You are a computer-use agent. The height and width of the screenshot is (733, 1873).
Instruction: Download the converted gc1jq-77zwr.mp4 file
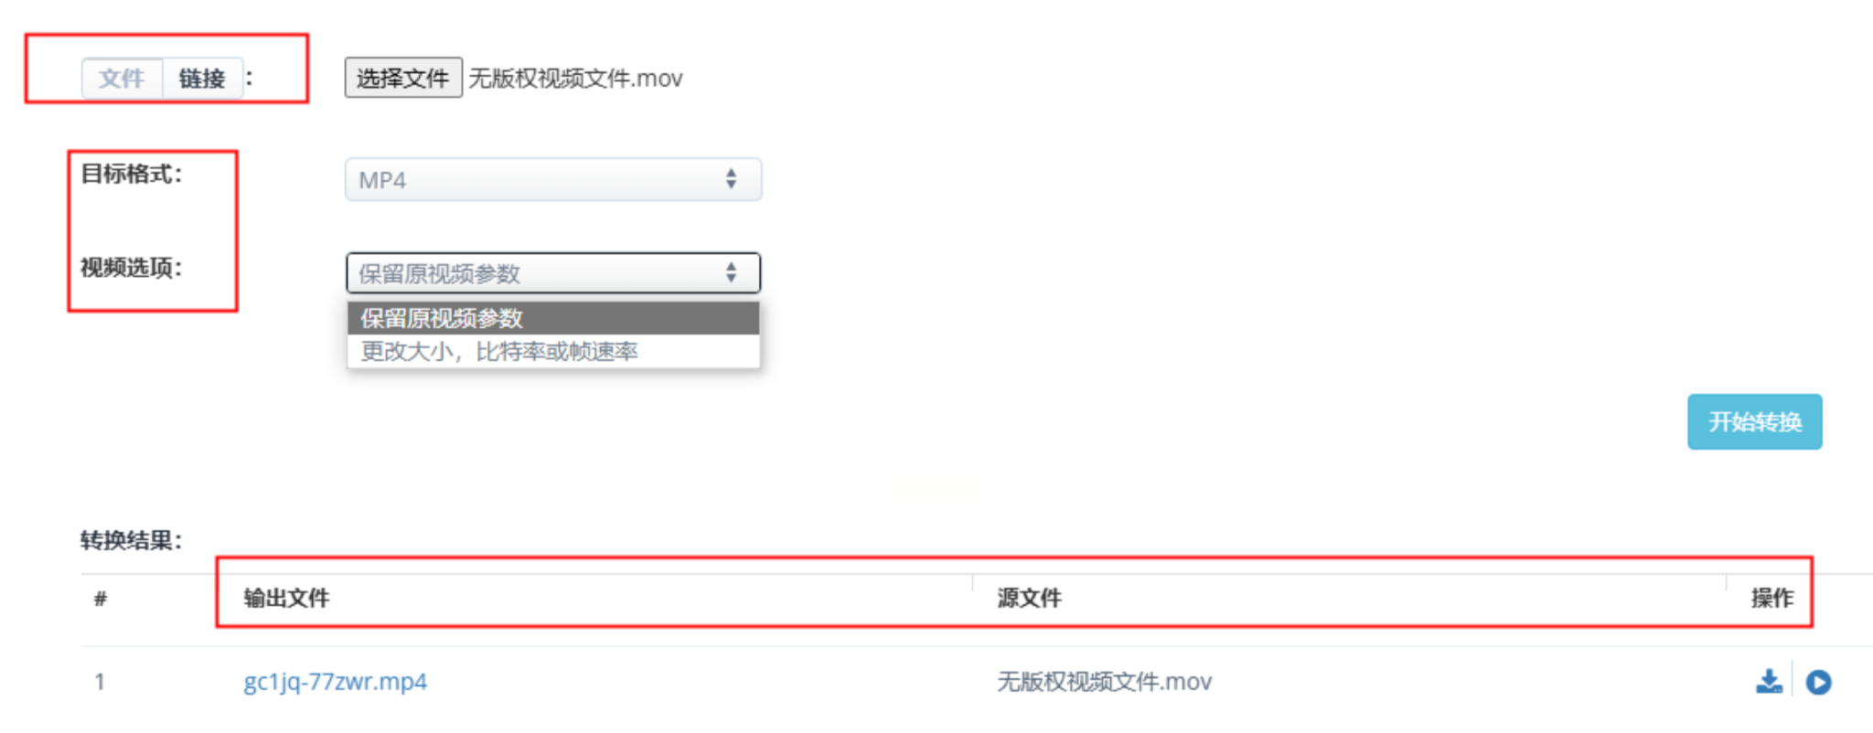(1769, 682)
